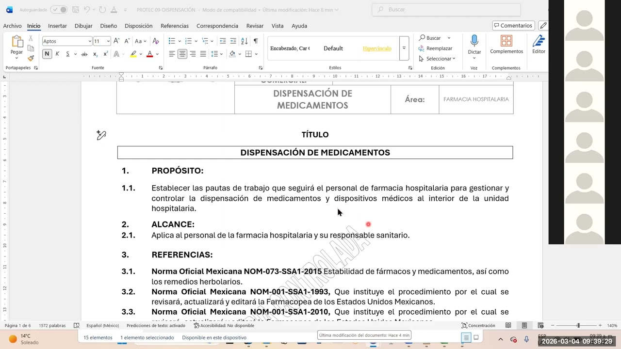Open Complementos add-ins

(x=507, y=45)
